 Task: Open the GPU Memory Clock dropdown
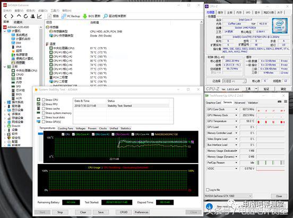tap(236, 115)
